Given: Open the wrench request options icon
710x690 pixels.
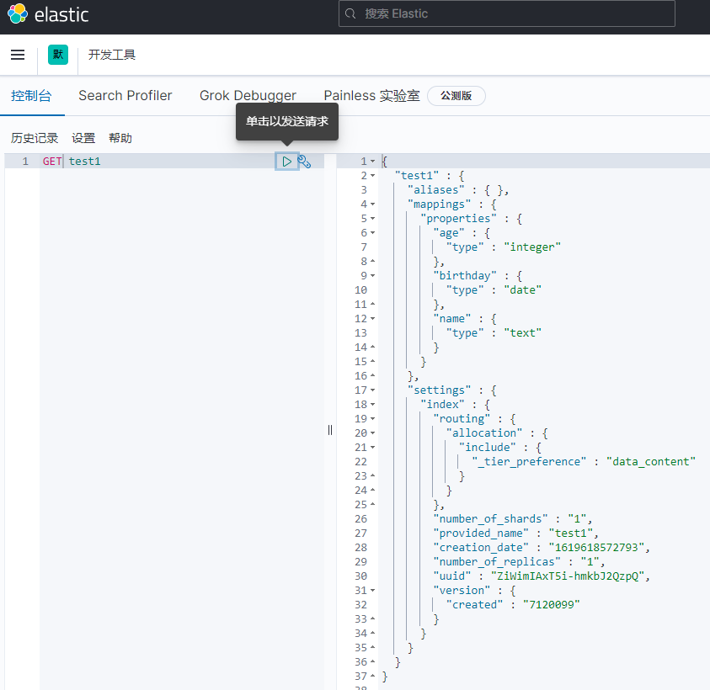Looking at the screenshot, I should tap(304, 161).
